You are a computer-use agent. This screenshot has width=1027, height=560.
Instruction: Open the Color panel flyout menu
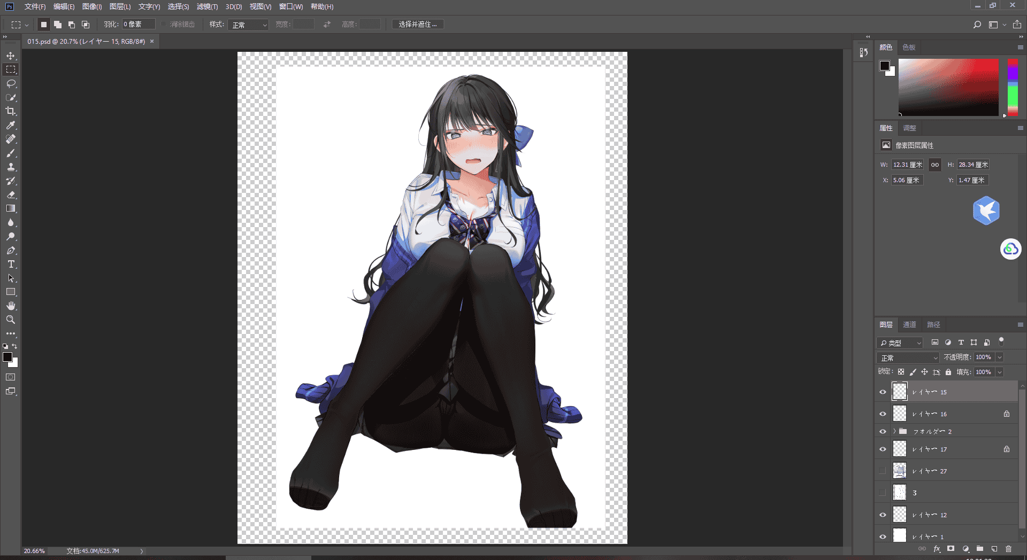coord(1020,47)
